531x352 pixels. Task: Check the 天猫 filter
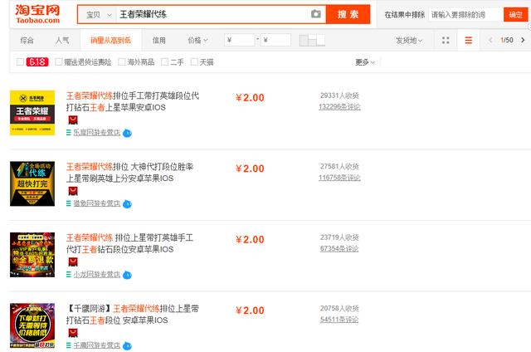coord(194,62)
